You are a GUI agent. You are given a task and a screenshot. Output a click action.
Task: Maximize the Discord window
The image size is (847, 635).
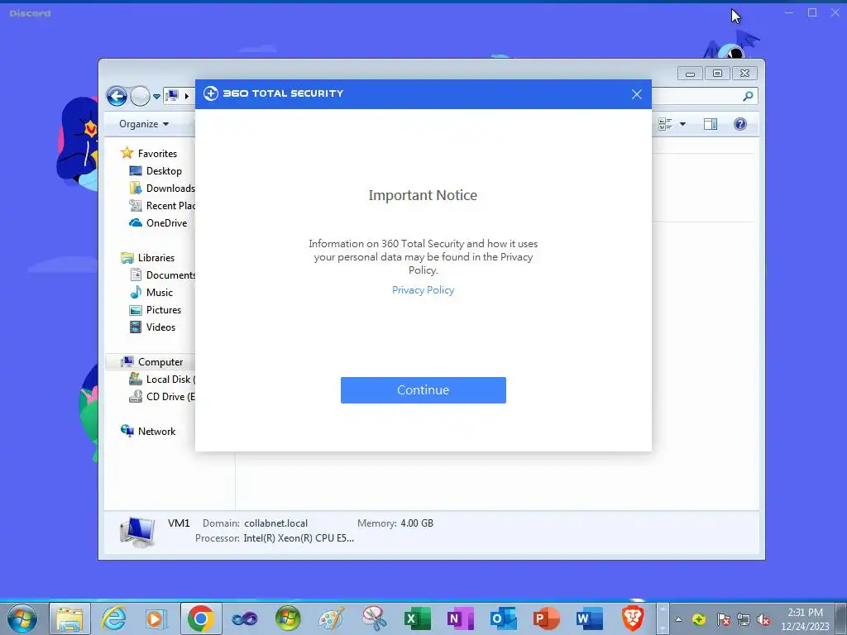[x=812, y=12]
